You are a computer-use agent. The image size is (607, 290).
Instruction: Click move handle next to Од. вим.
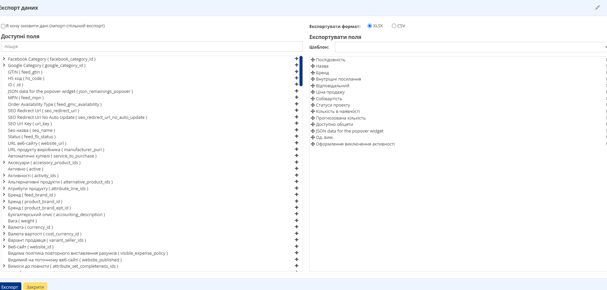313,138
